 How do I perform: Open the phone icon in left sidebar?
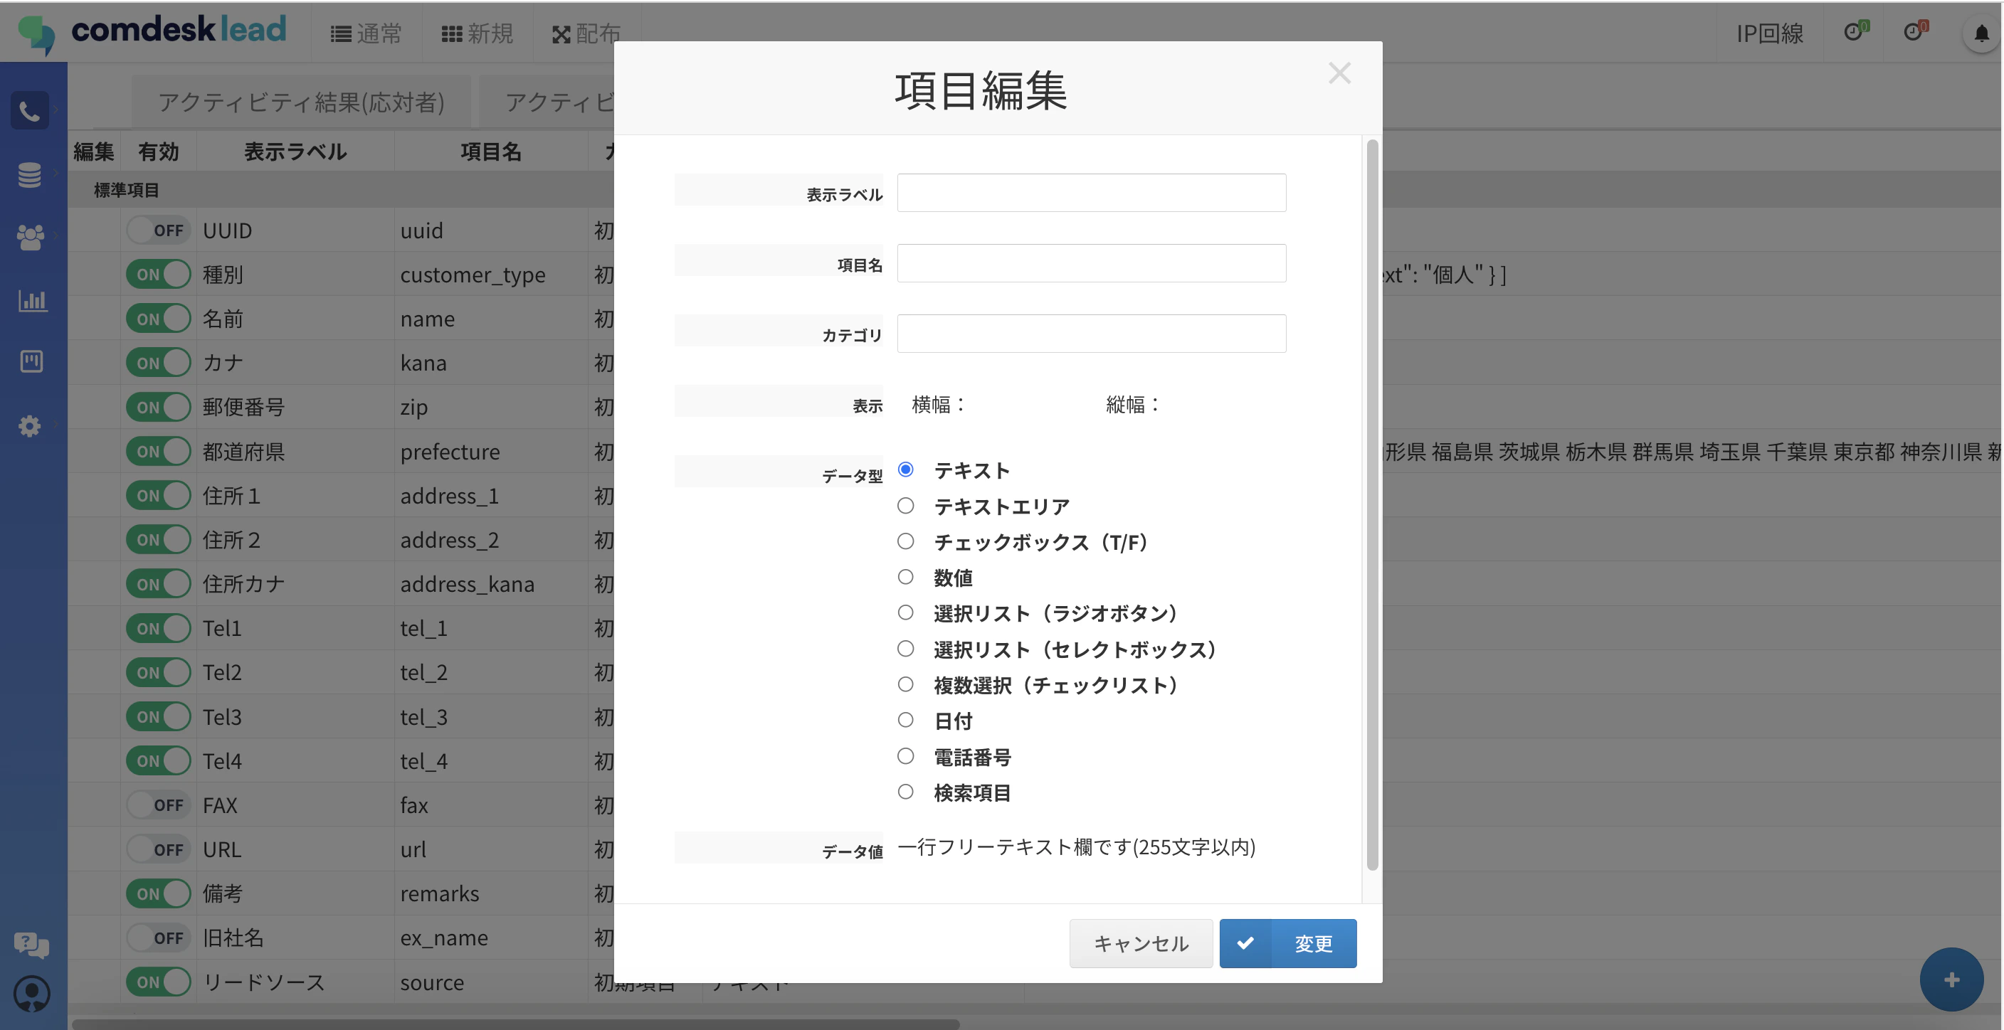pos(30,111)
